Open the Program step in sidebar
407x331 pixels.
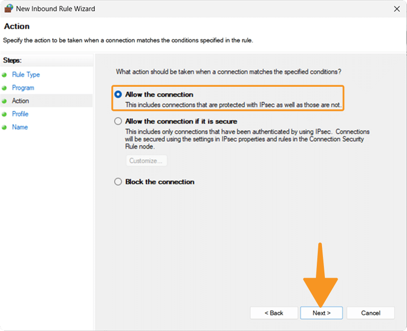pyautogui.click(x=23, y=88)
